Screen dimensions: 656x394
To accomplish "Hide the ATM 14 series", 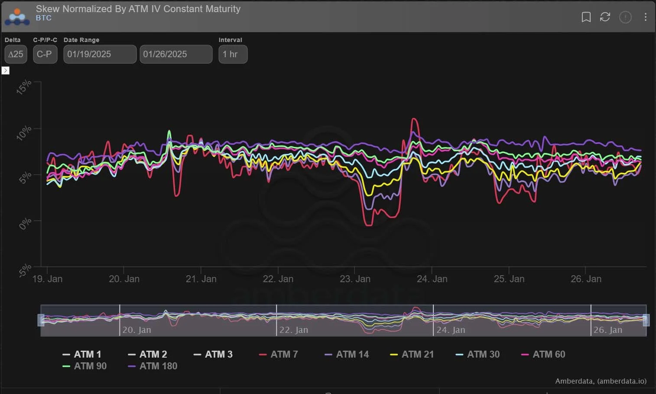I will pos(347,354).
